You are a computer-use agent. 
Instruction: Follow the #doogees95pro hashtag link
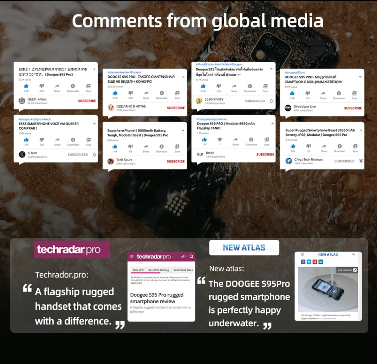[295, 72]
